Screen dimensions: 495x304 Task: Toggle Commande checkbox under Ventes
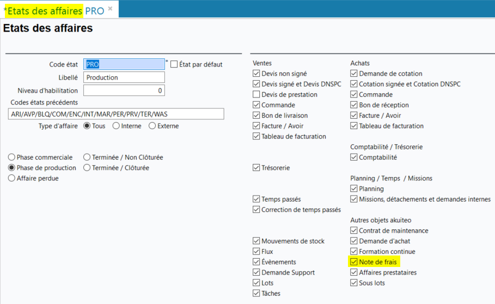256,105
